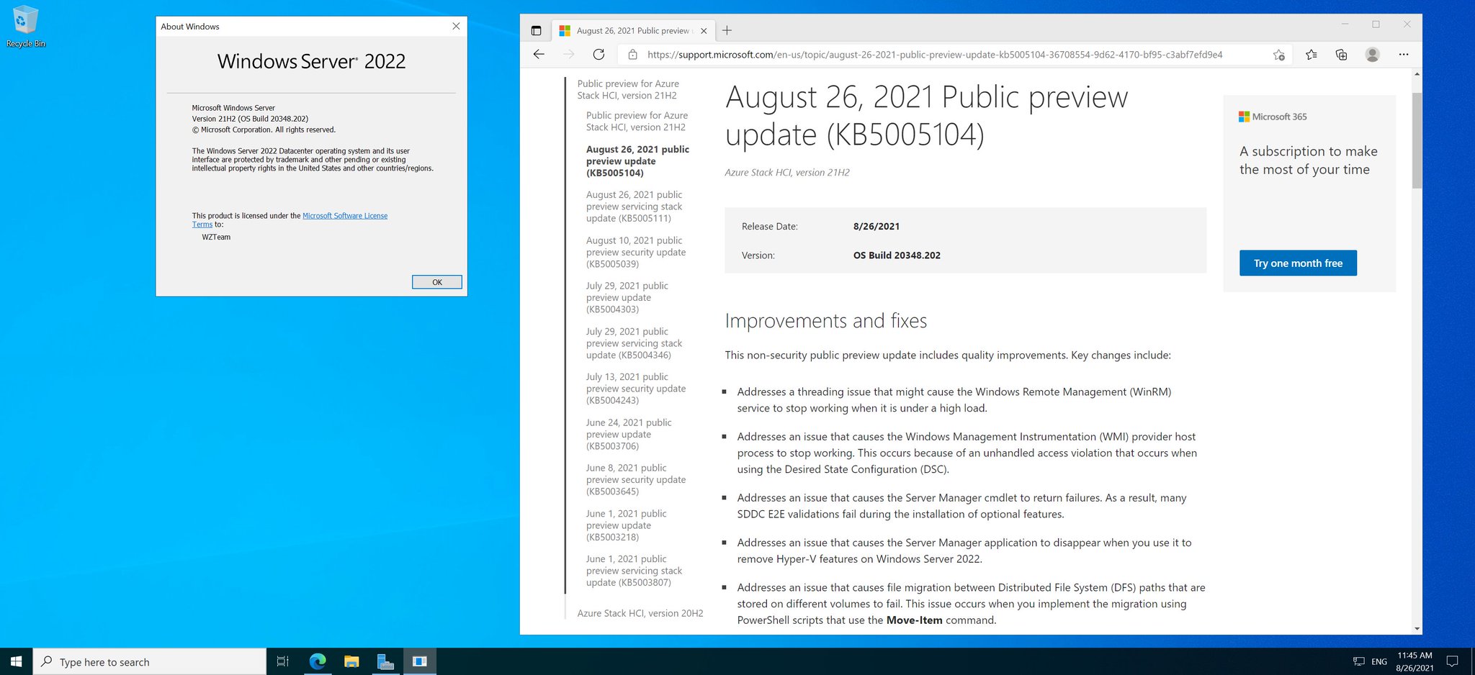Click the Try one month free button
Image resolution: width=1475 pixels, height=675 pixels.
point(1297,263)
